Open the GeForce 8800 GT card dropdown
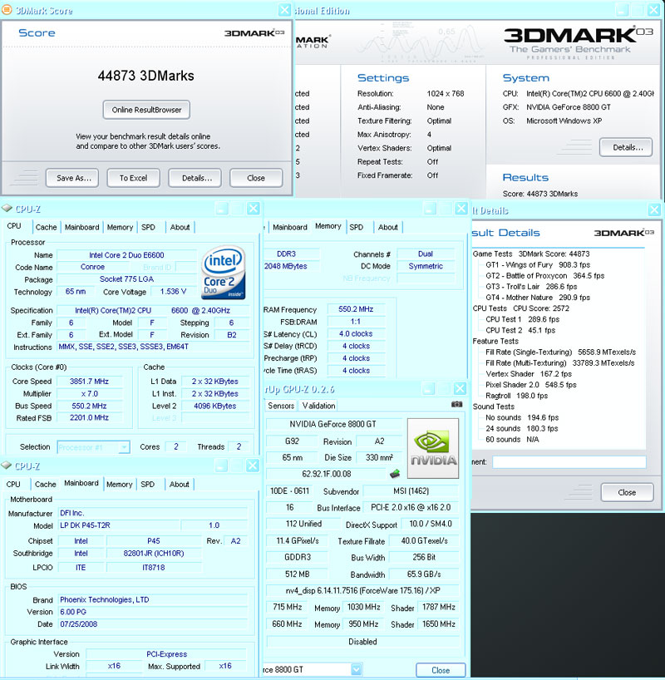The height and width of the screenshot is (680, 665). [x=313, y=669]
